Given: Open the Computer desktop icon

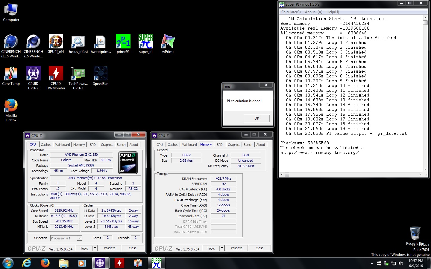Looking at the screenshot, I should (x=11, y=13).
